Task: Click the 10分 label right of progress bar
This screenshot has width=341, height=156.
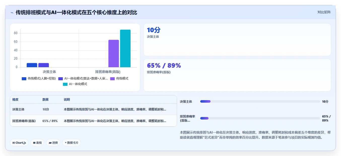Action: click(325, 101)
